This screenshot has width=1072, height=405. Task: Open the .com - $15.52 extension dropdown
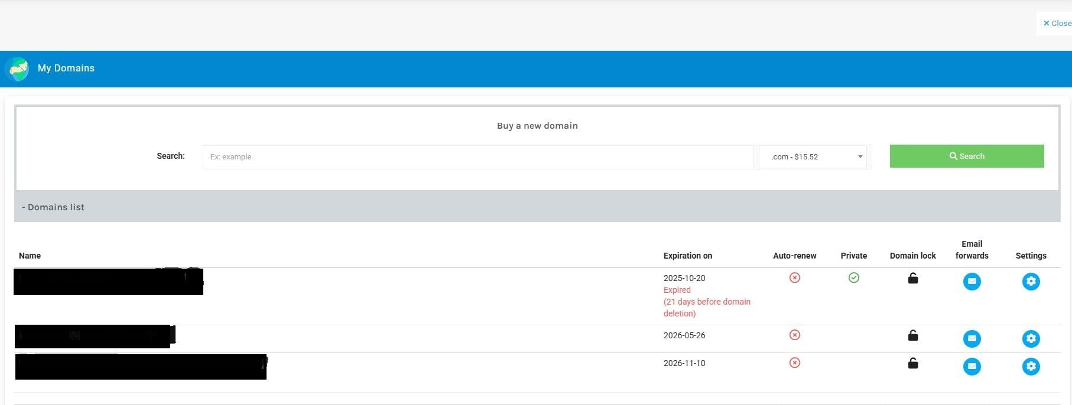813,157
